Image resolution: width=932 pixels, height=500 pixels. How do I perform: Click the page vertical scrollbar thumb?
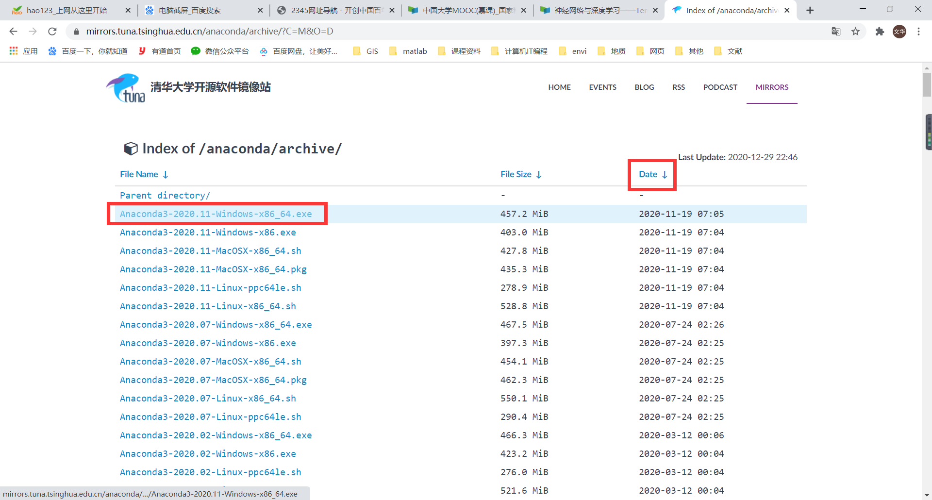coord(927,85)
